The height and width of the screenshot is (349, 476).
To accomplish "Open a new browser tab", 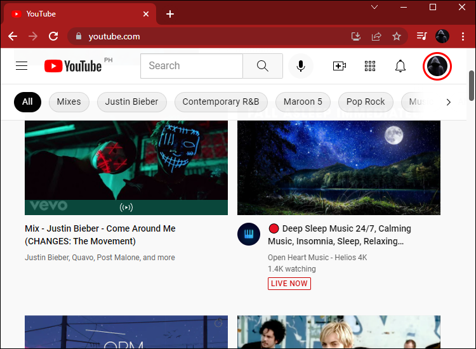I will pos(170,14).
